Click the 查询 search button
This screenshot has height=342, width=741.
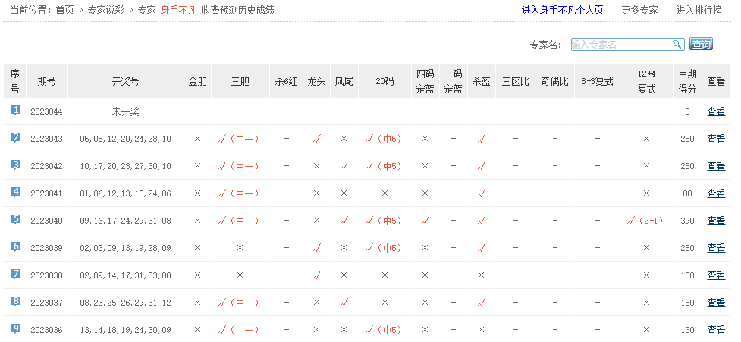pyautogui.click(x=702, y=45)
